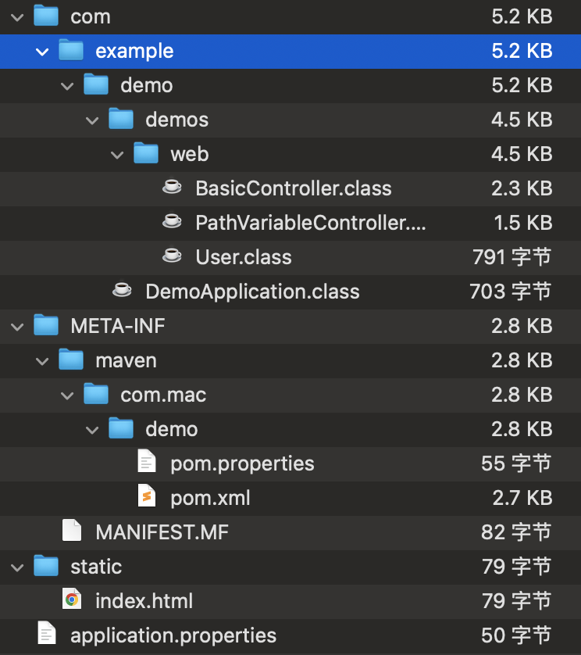Image resolution: width=581 pixels, height=655 pixels.
Task: Select the index.html file name
Action: click(144, 600)
